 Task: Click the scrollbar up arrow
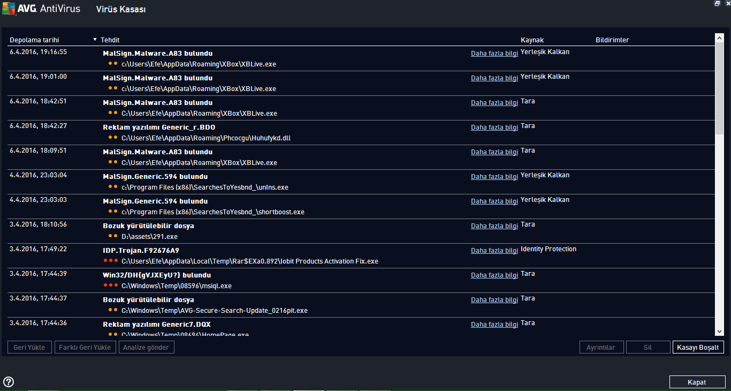pyautogui.click(x=719, y=37)
